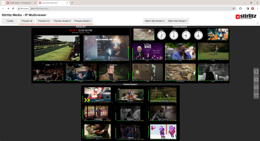The height and width of the screenshot is (141, 260).
Task: Click the TV8 video tile
Action: pyautogui.click(x=213, y=72)
